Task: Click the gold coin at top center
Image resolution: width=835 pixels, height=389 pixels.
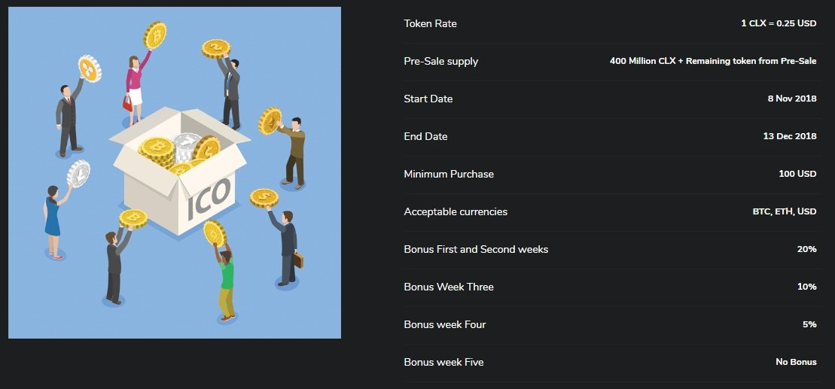Action: coord(215,48)
